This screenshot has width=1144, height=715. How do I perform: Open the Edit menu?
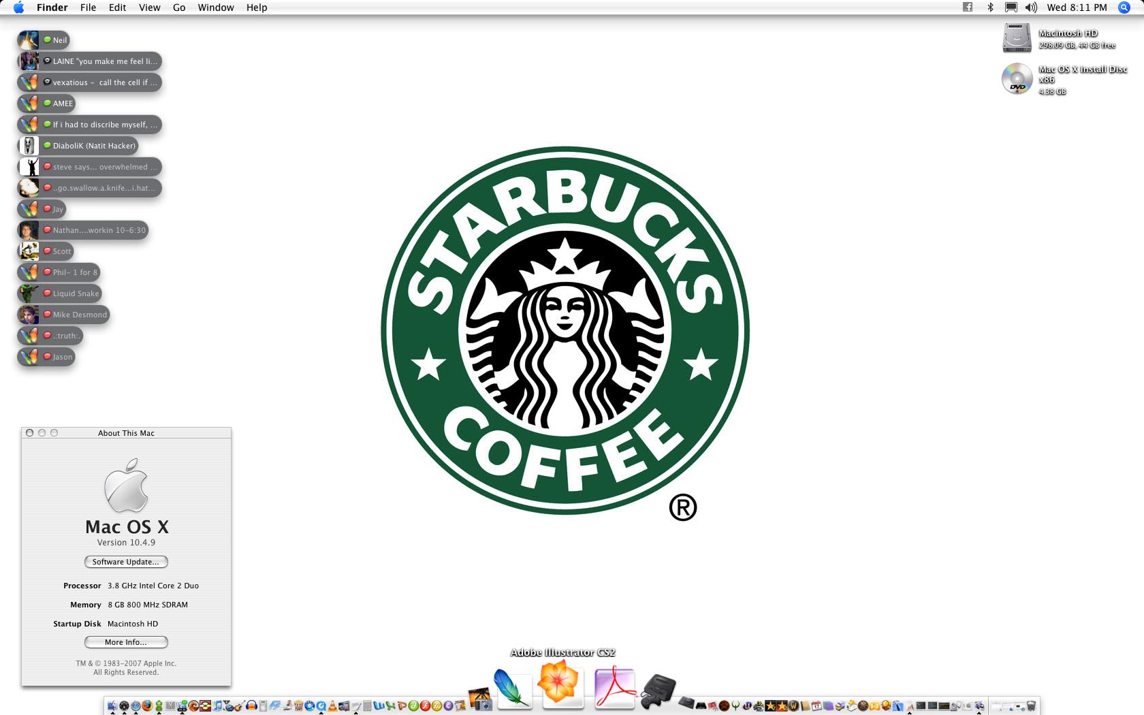point(117,7)
